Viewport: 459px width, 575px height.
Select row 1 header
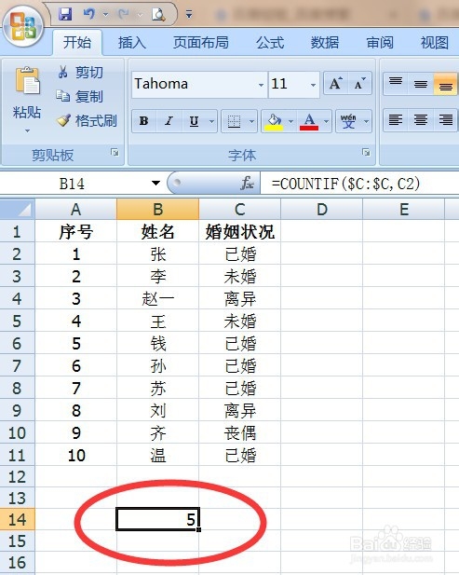pyautogui.click(x=17, y=231)
